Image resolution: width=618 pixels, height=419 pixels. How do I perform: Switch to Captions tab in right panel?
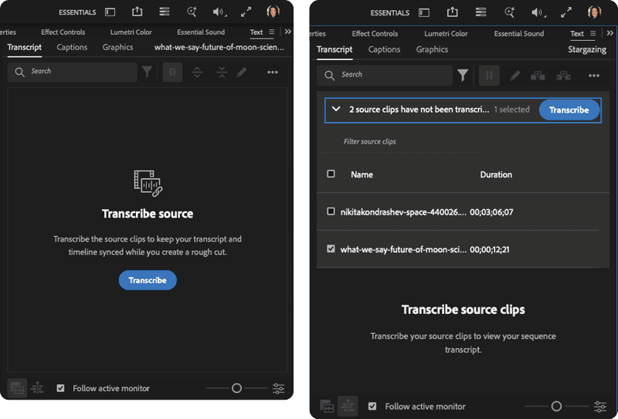pyautogui.click(x=384, y=49)
